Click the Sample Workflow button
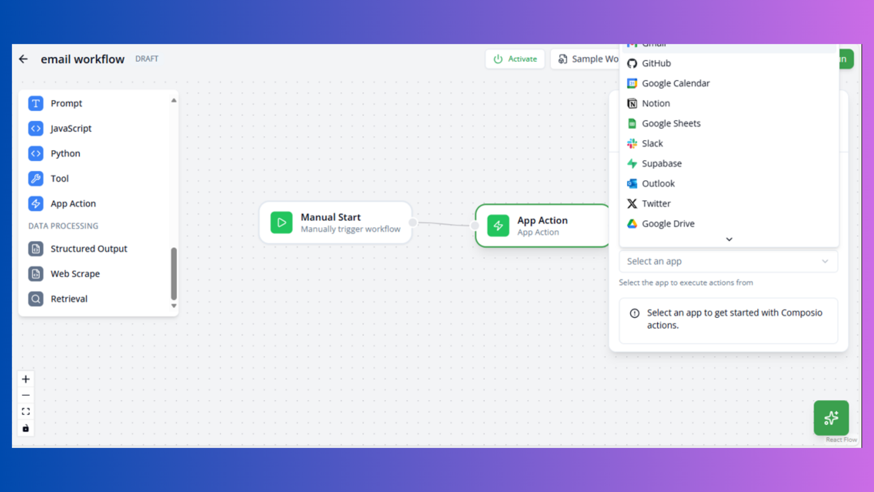 point(589,59)
